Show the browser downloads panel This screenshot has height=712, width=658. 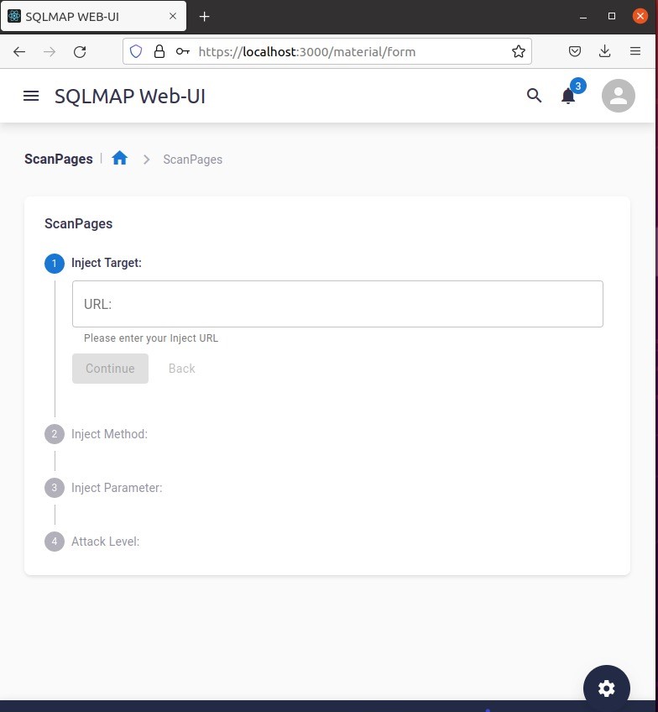pyautogui.click(x=604, y=51)
